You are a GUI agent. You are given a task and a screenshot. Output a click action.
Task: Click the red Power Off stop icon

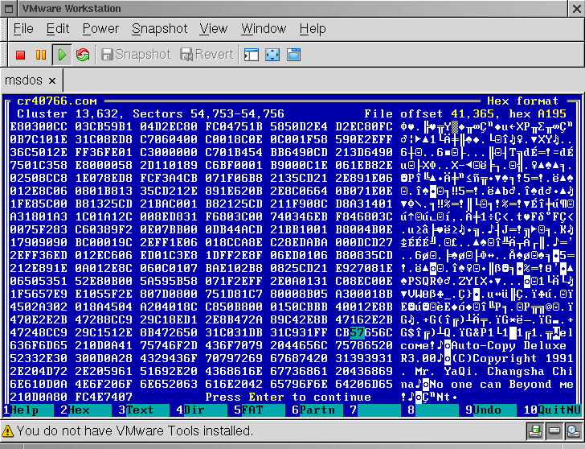(20, 55)
